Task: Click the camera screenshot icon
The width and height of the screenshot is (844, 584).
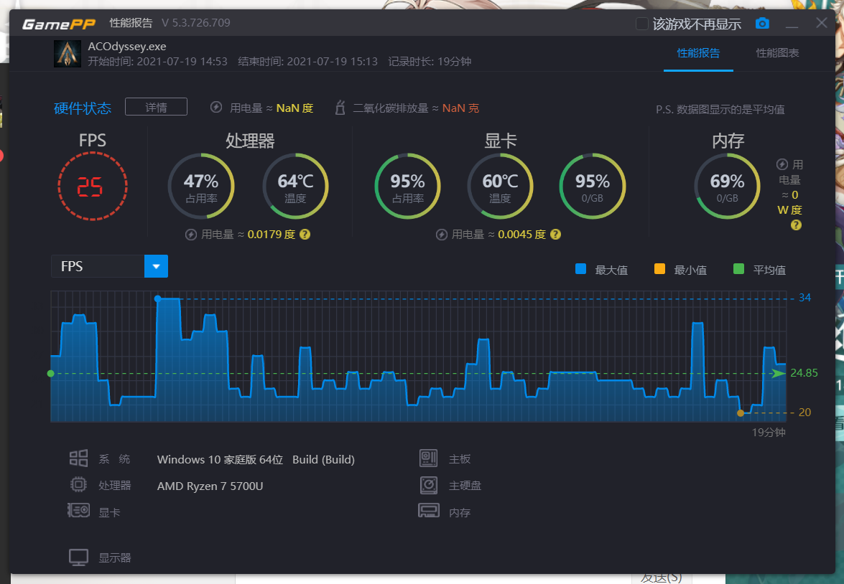Action: click(762, 23)
